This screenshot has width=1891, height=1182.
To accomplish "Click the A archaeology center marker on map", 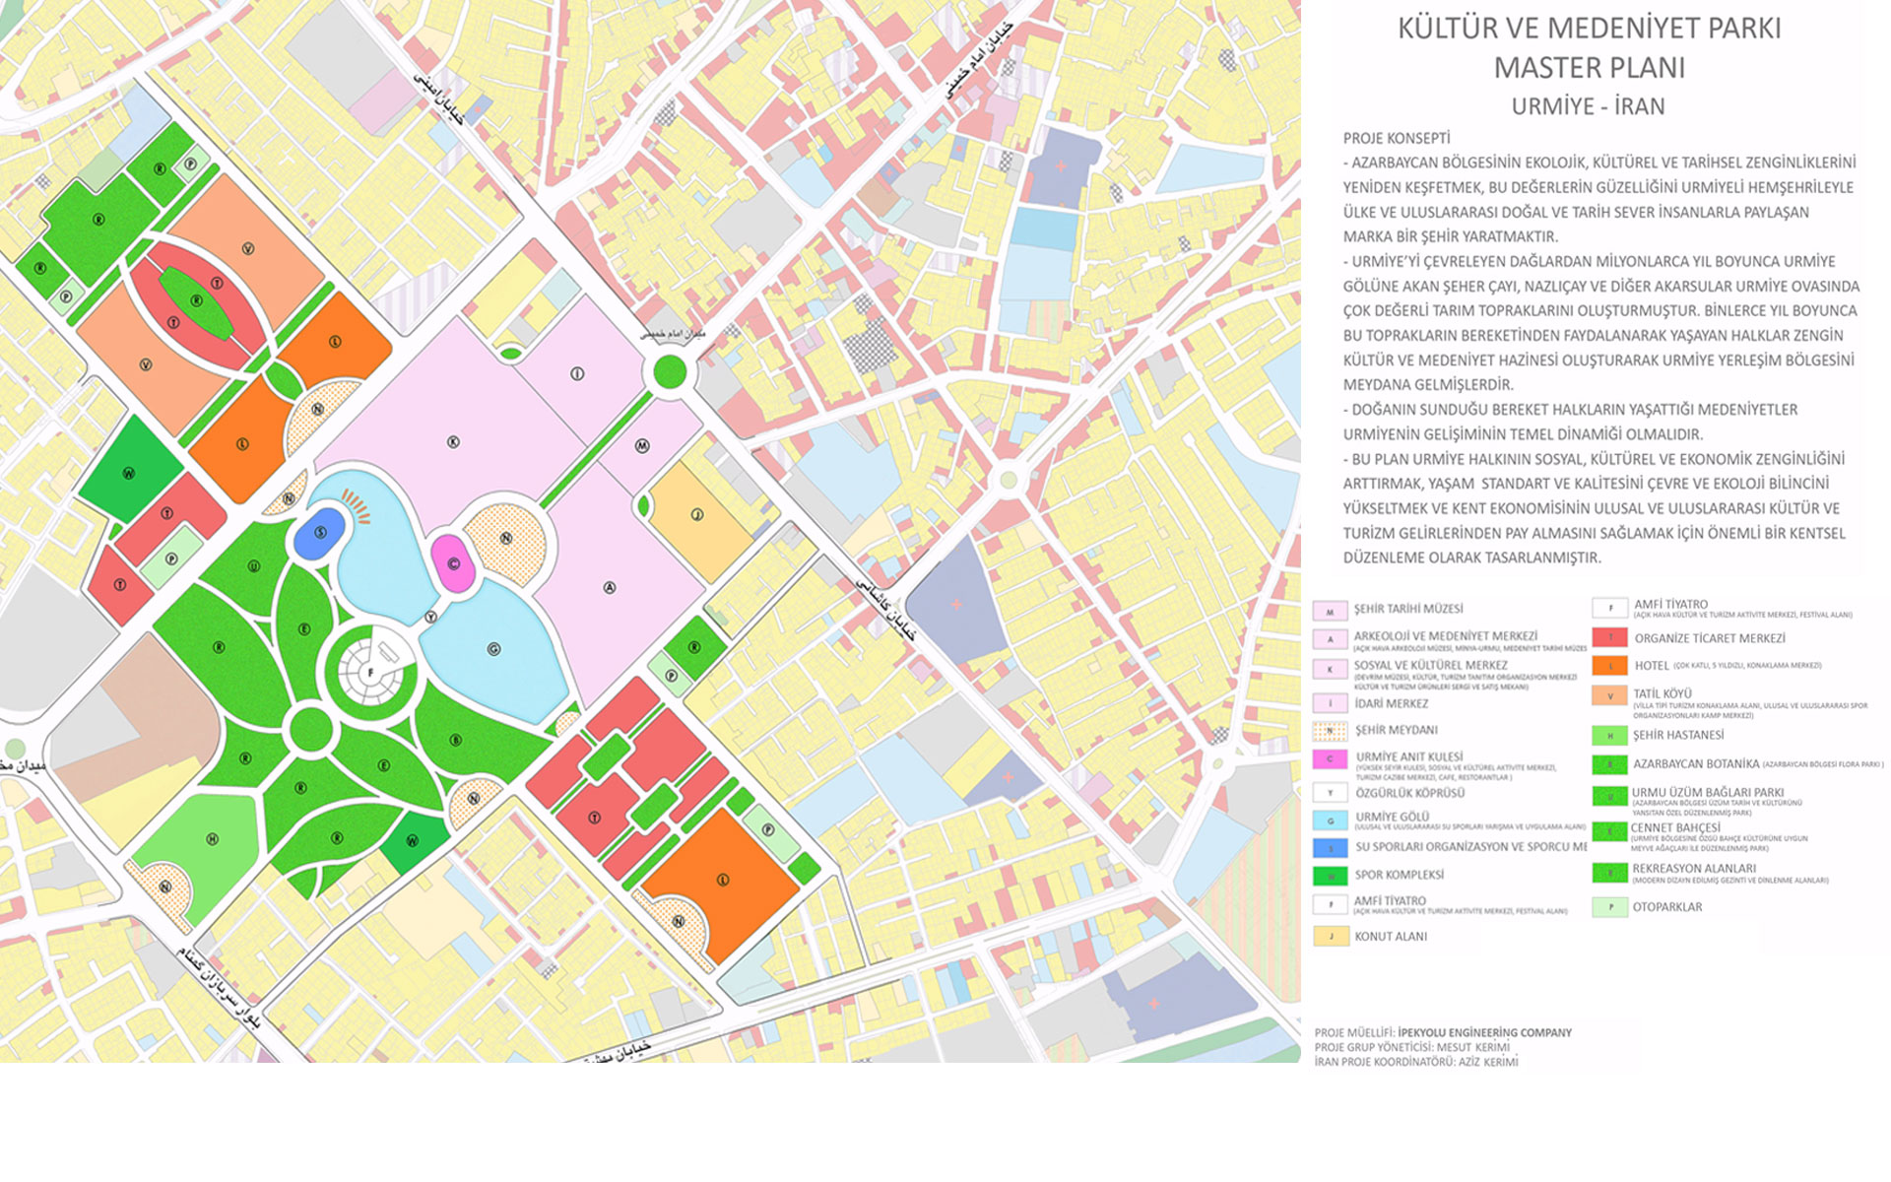I will click(610, 588).
